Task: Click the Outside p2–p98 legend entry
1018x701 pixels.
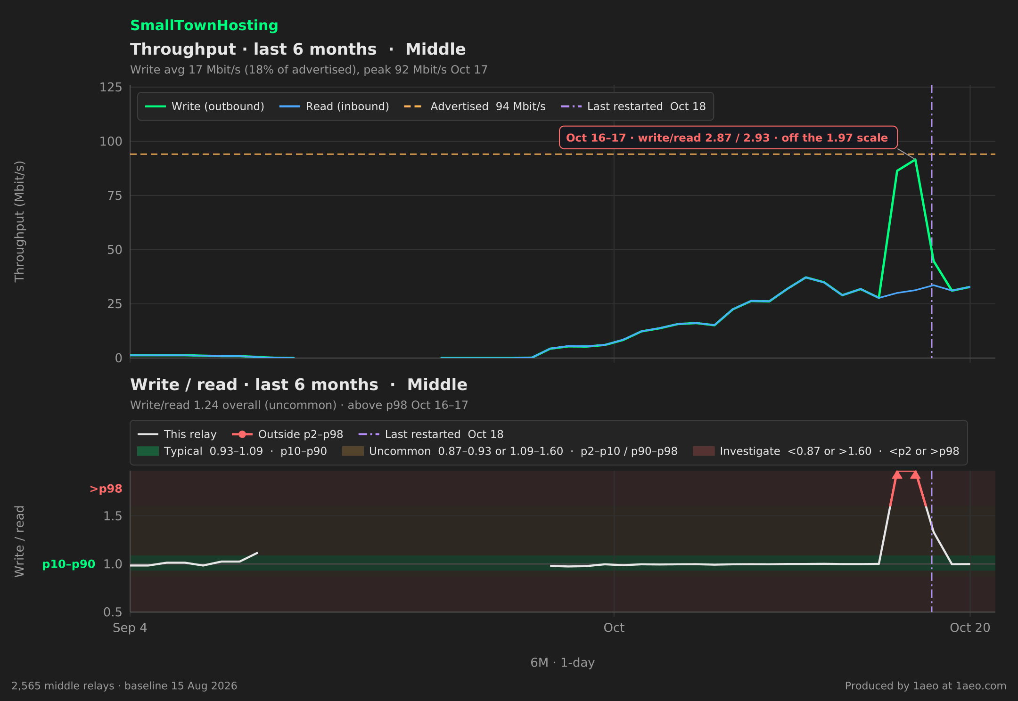Action: coord(287,434)
